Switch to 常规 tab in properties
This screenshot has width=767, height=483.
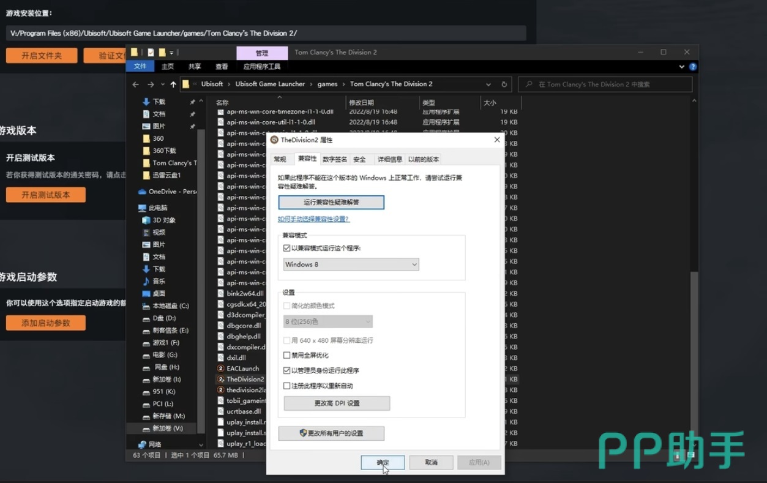tap(280, 159)
